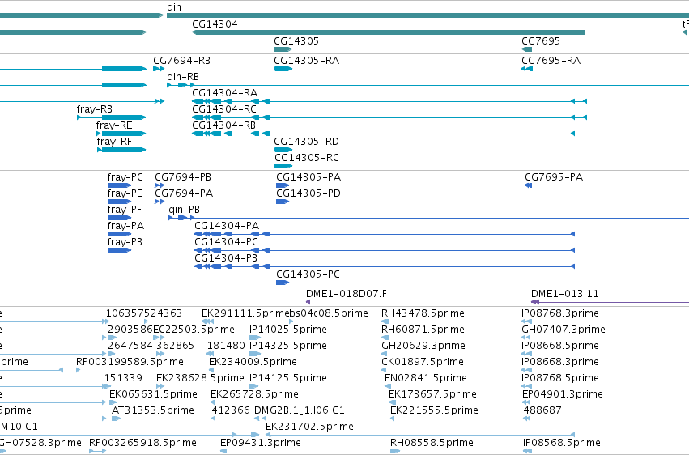Select EST IP14325.5prime

(x=287, y=346)
